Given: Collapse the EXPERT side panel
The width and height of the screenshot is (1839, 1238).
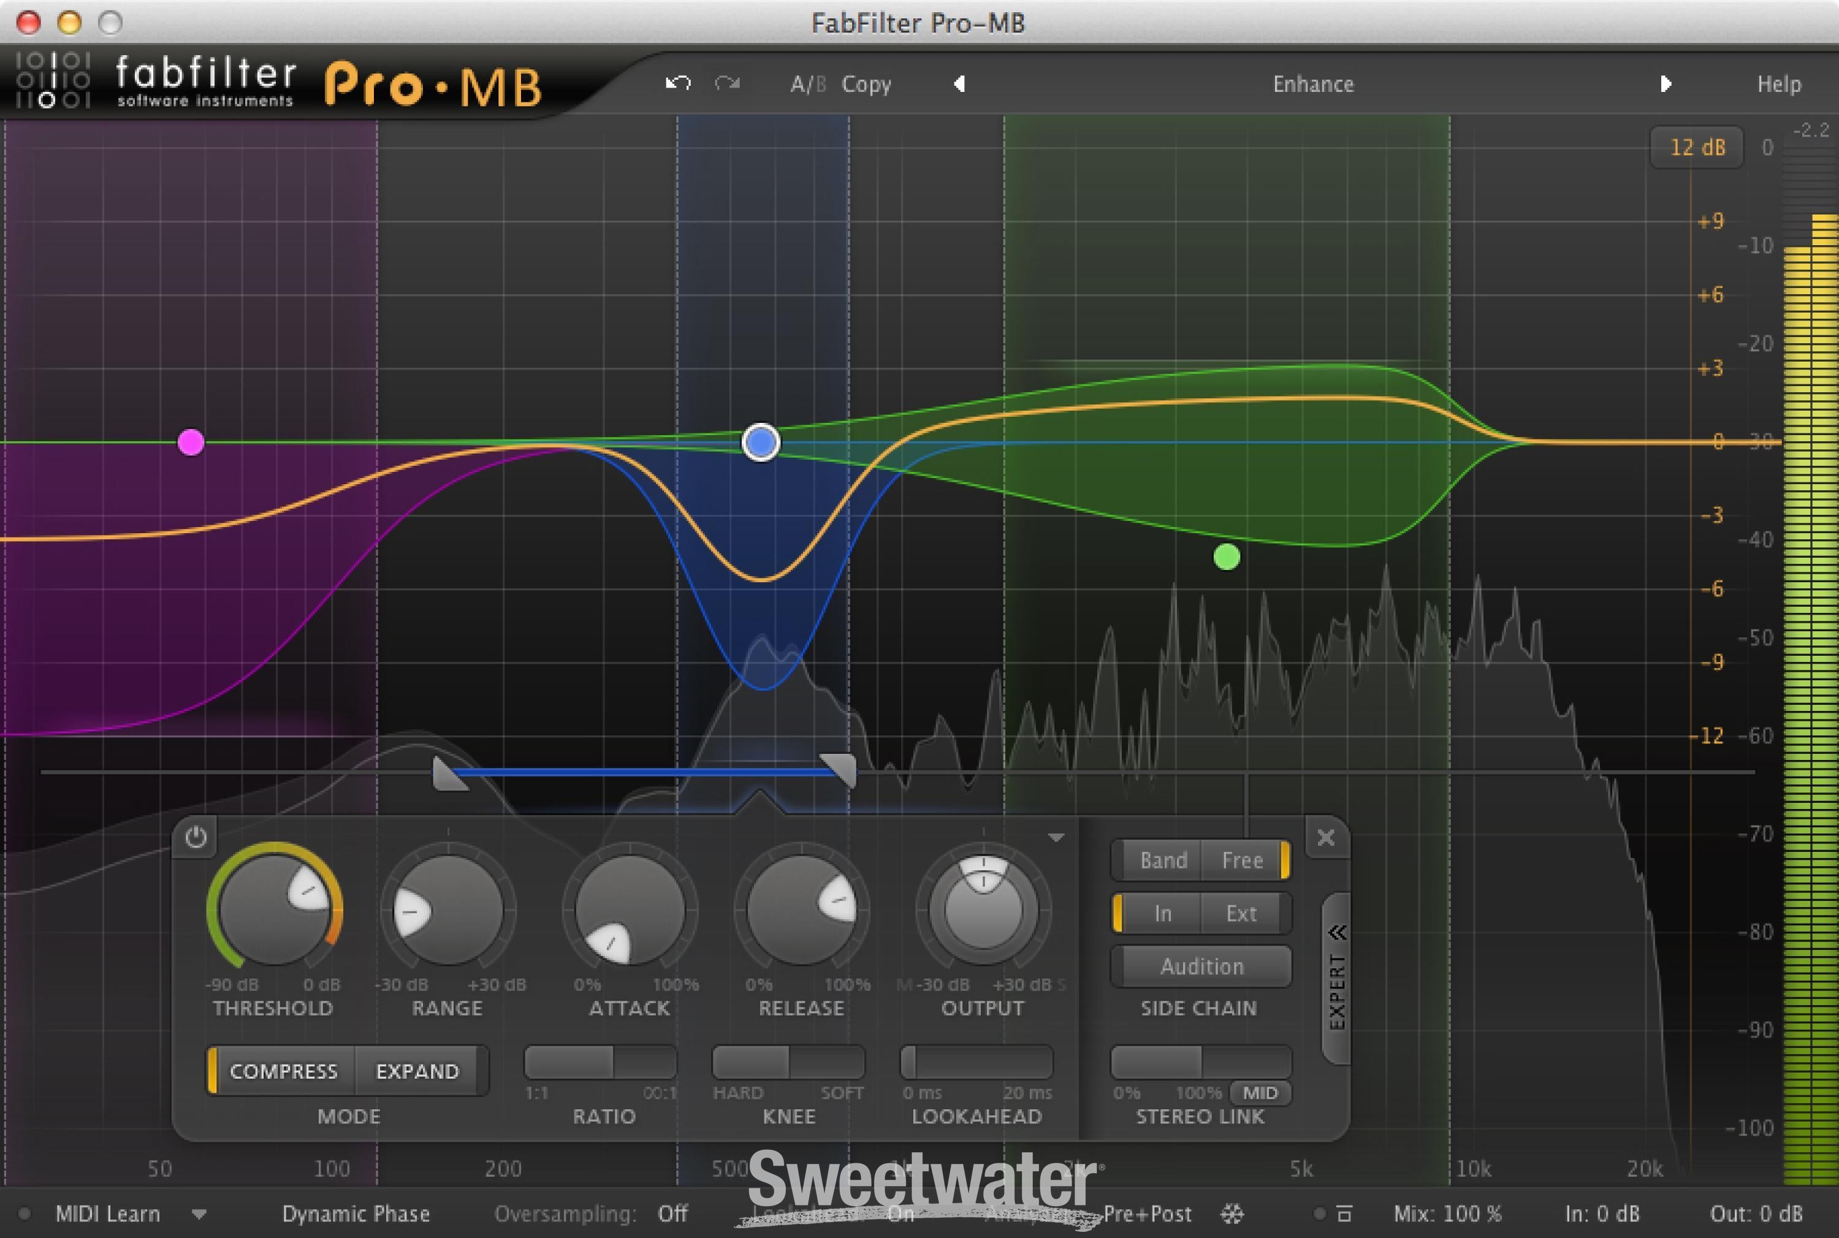Looking at the screenshot, I should 1336,979.
